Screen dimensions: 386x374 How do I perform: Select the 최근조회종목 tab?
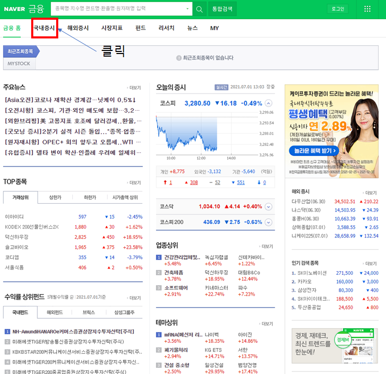click(20, 51)
